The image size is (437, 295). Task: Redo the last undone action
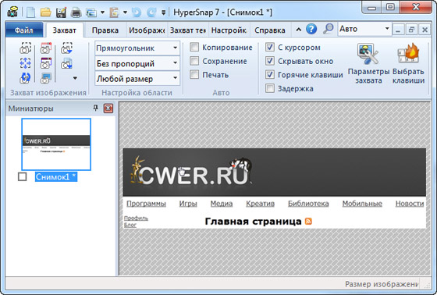click(x=151, y=12)
